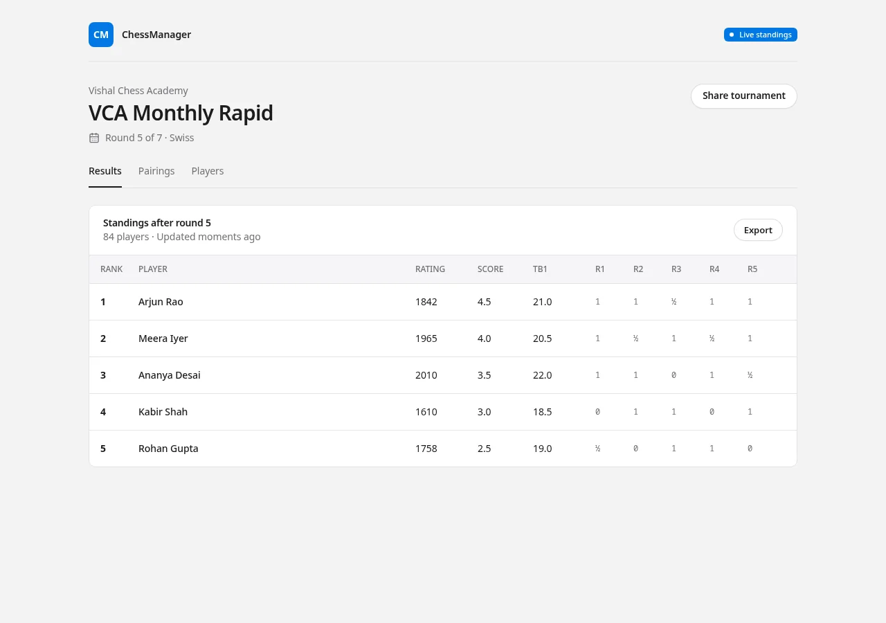
Task: Click the 84 players updated text
Action: coord(182,237)
